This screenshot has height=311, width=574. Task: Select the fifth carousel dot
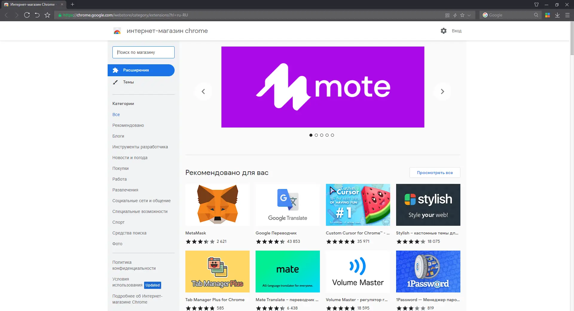point(332,135)
